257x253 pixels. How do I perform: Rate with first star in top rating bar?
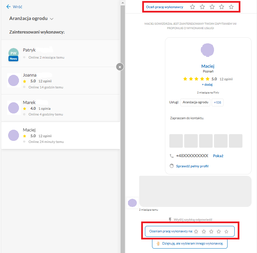[x=192, y=7]
